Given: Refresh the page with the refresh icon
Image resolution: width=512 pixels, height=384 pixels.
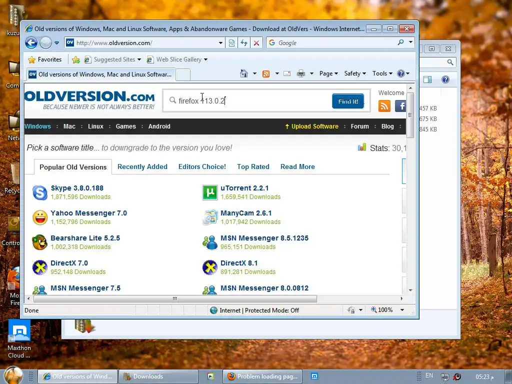Looking at the screenshot, I should [x=244, y=43].
